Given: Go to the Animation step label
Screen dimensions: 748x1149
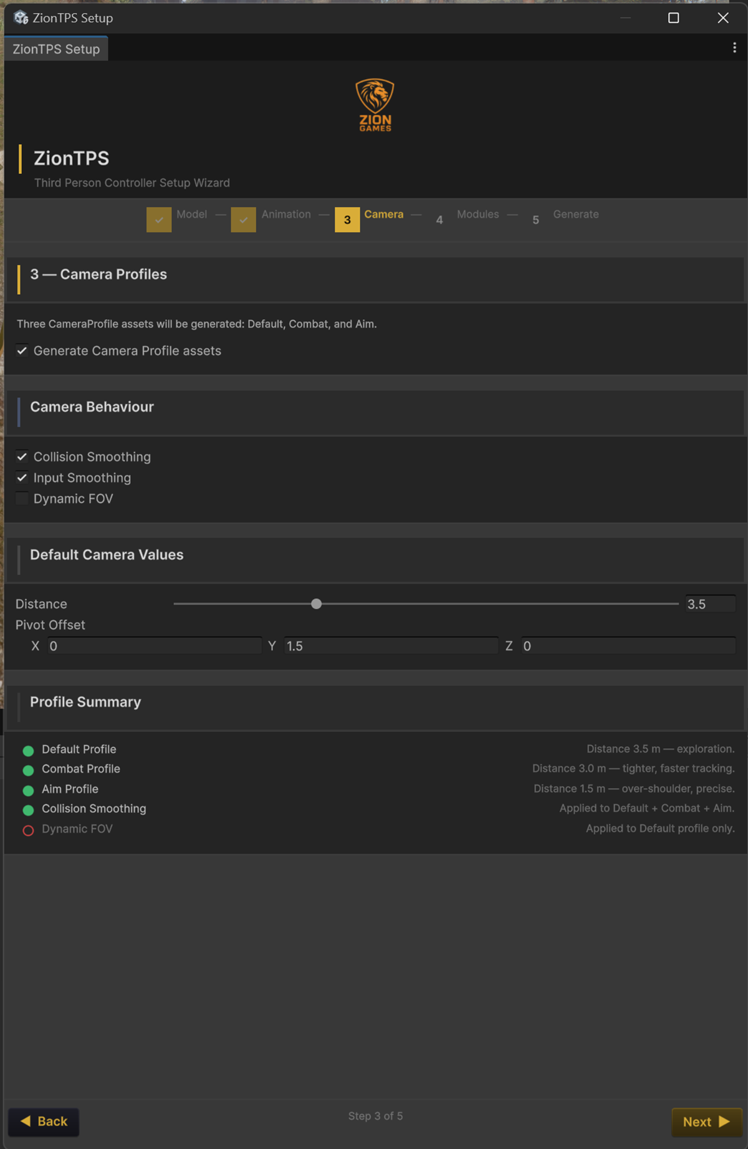Looking at the screenshot, I should pyautogui.click(x=286, y=214).
